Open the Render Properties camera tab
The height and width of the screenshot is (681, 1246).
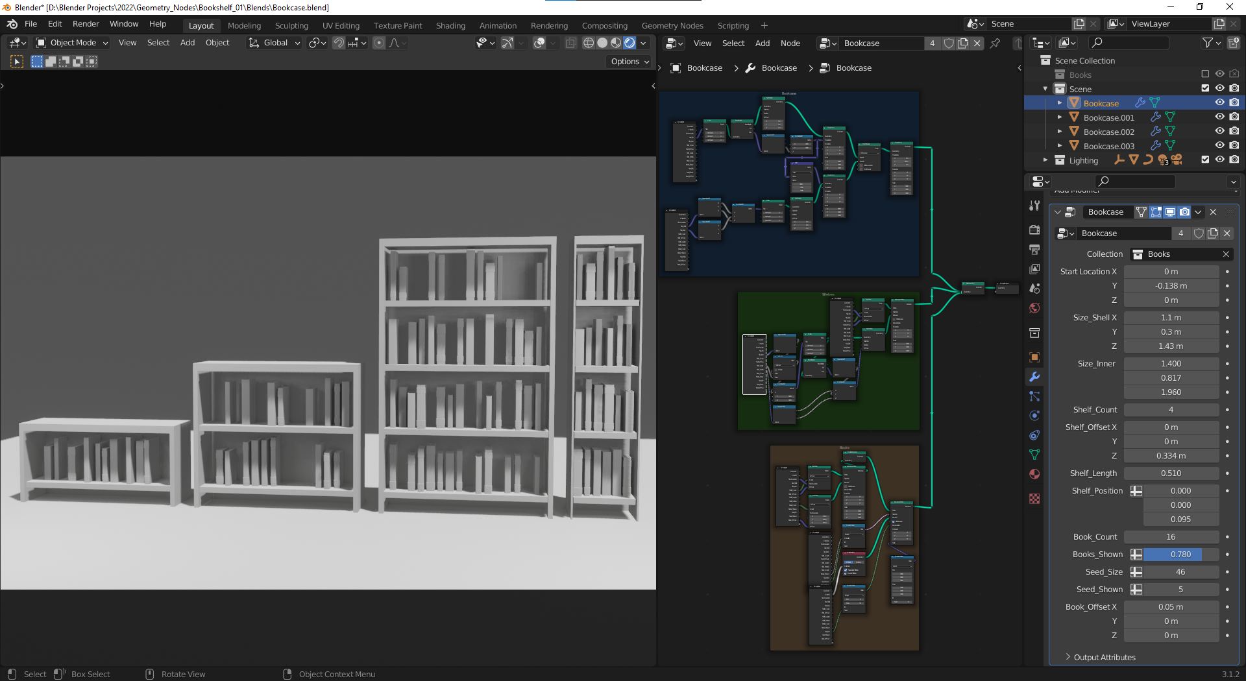1034,229
